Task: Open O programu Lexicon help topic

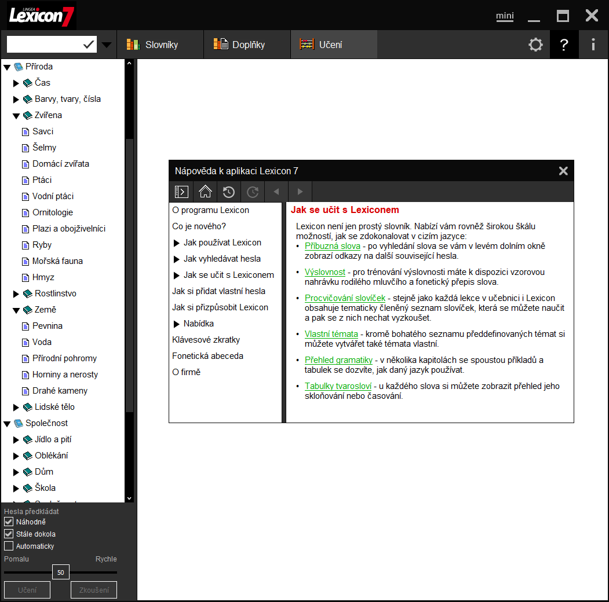Action: pyautogui.click(x=210, y=210)
